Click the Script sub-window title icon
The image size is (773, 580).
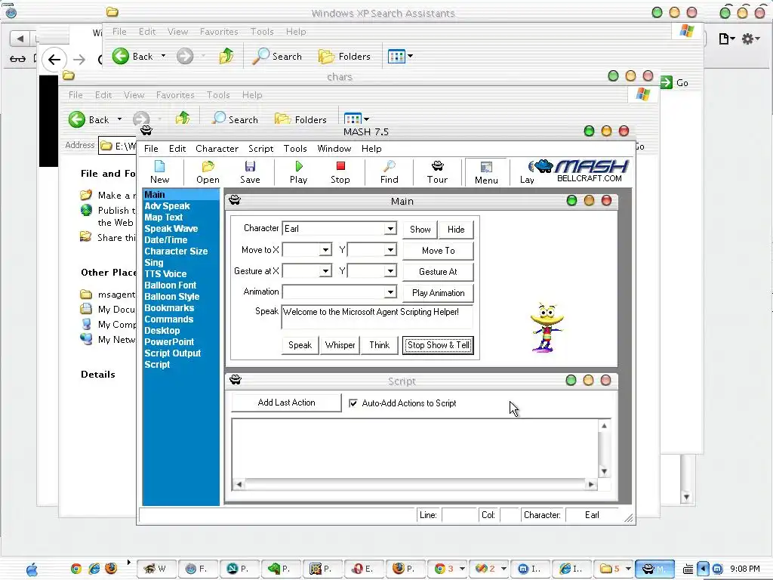click(x=236, y=380)
